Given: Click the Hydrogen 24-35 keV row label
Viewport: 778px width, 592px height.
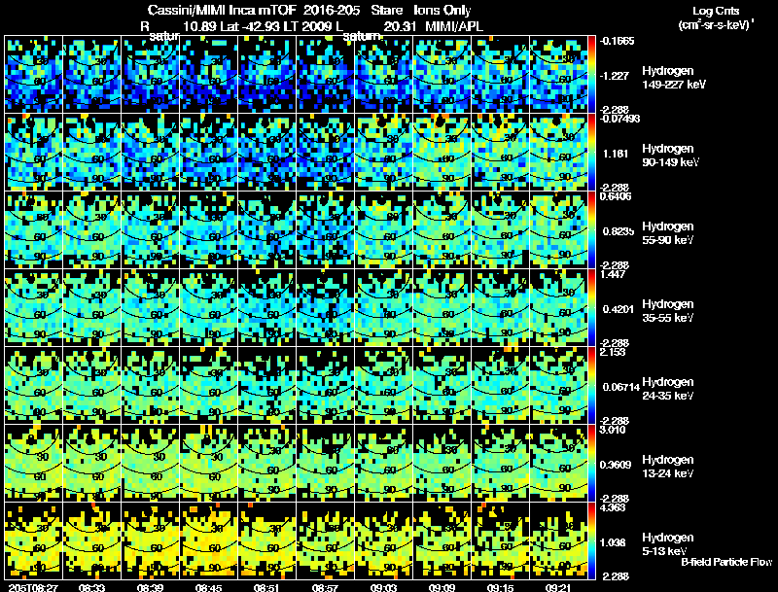Looking at the screenshot, I should coord(668,389).
